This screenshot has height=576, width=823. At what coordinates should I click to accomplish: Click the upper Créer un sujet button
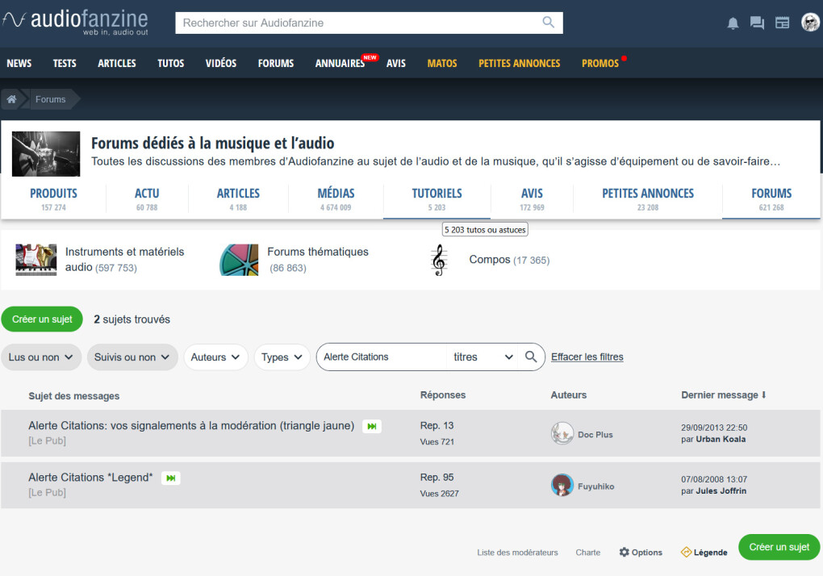(x=42, y=319)
